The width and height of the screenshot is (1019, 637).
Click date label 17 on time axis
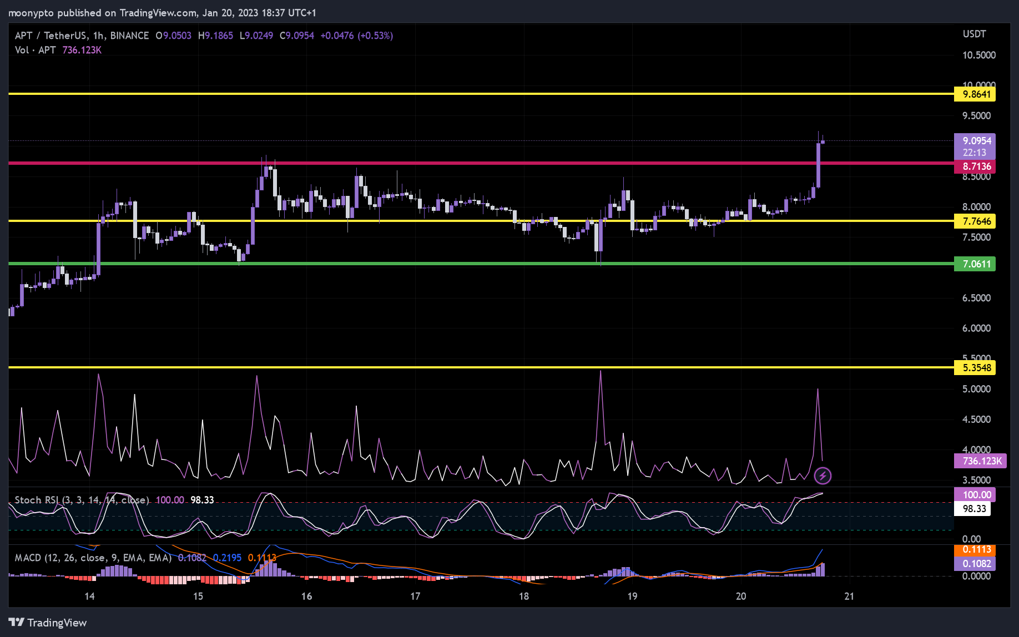415,596
